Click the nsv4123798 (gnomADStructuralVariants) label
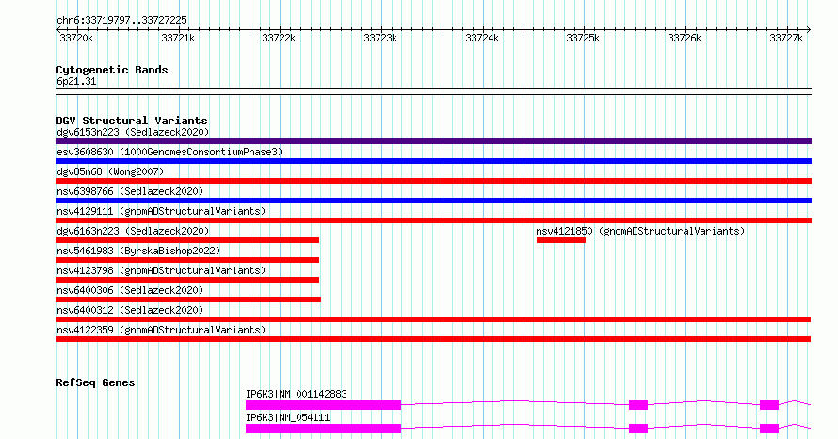The height and width of the screenshot is (439, 838). pos(161,270)
